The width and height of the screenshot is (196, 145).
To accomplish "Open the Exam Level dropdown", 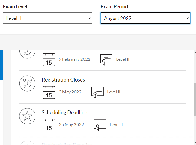I will click(x=48, y=18).
